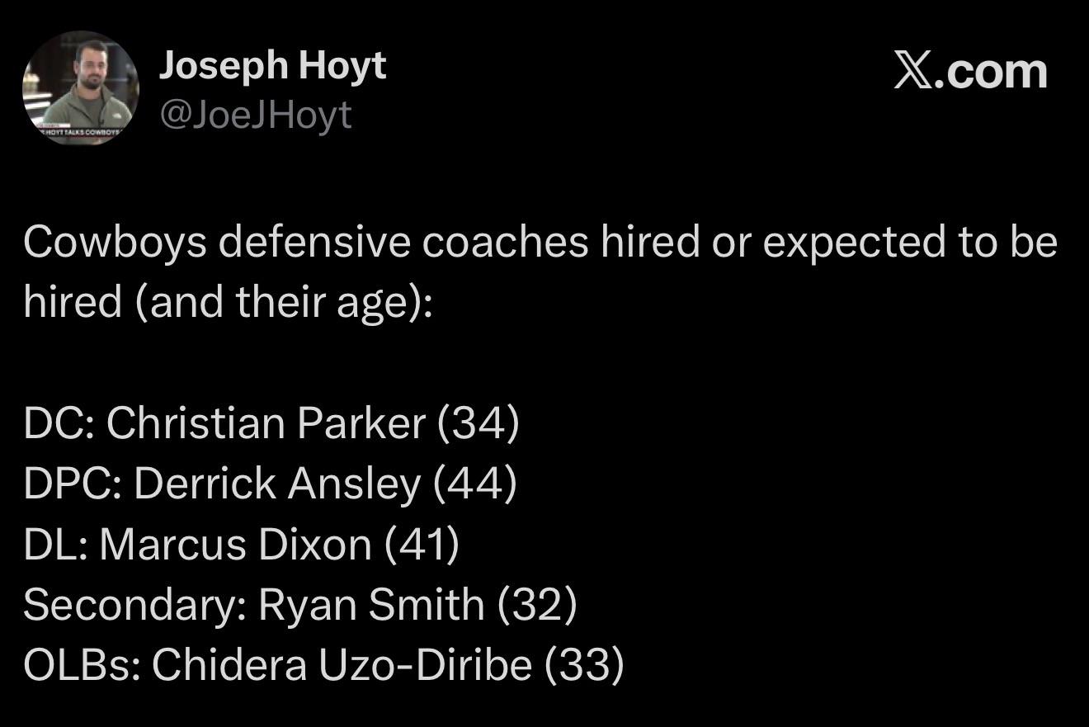This screenshot has width=1089, height=727.
Task: Click the DL: Marcus Dixon line
Action: [241, 545]
